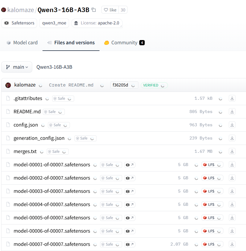Switch to the Model card tab

click(22, 43)
